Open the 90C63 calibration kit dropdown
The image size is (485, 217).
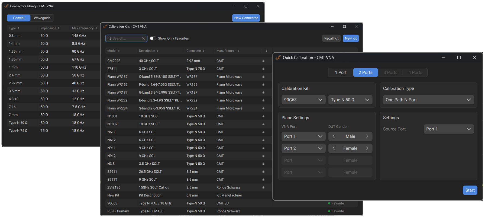click(303, 100)
